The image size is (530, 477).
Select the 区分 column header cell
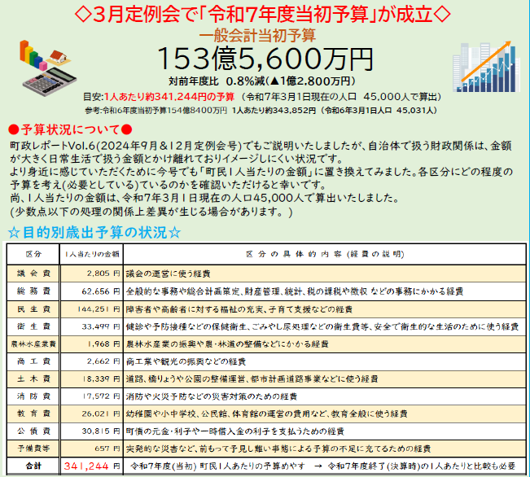31,254
